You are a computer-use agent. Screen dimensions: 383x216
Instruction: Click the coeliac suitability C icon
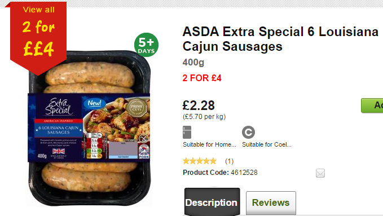coord(248,132)
